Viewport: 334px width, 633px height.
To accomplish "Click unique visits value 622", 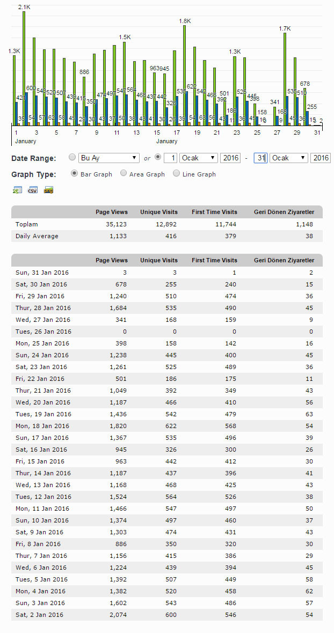I will tap(171, 426).
